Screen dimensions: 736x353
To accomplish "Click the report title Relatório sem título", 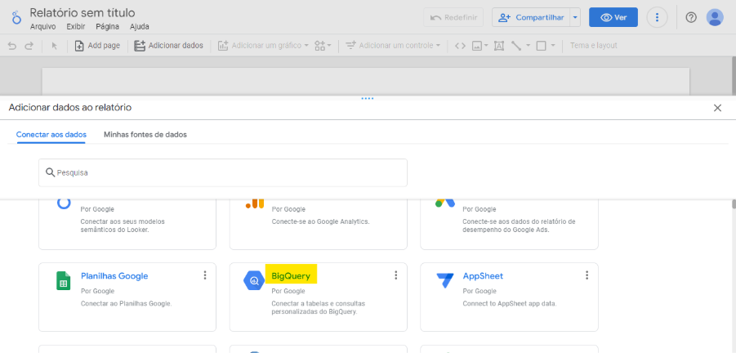I will coord(83,13).
